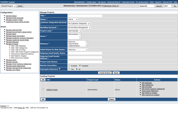Click the Delete button below projects table

[x=112, y=99]
